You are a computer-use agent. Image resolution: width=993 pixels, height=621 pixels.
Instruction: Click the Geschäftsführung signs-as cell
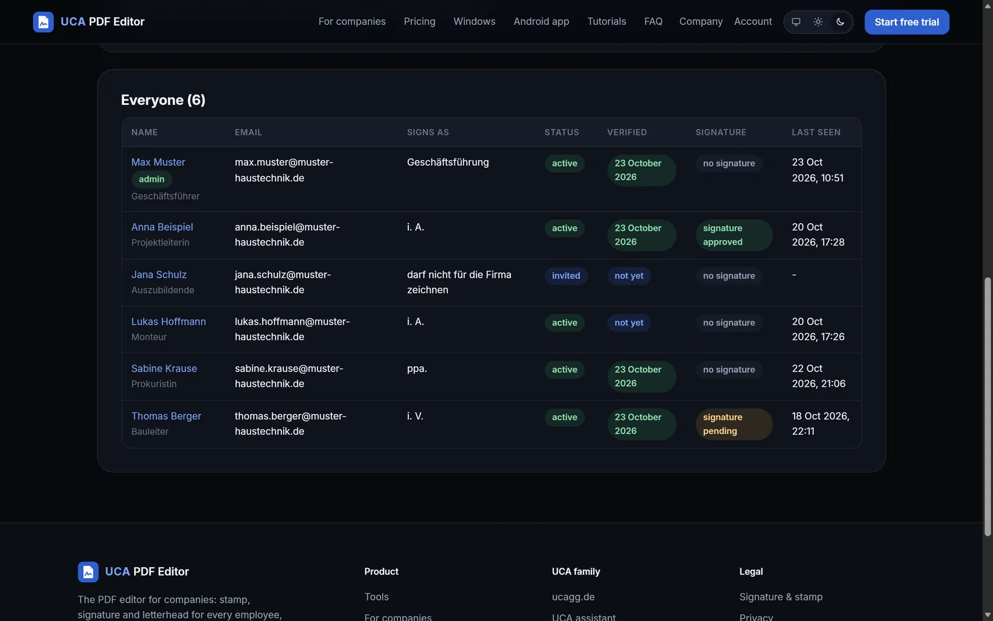448,162
